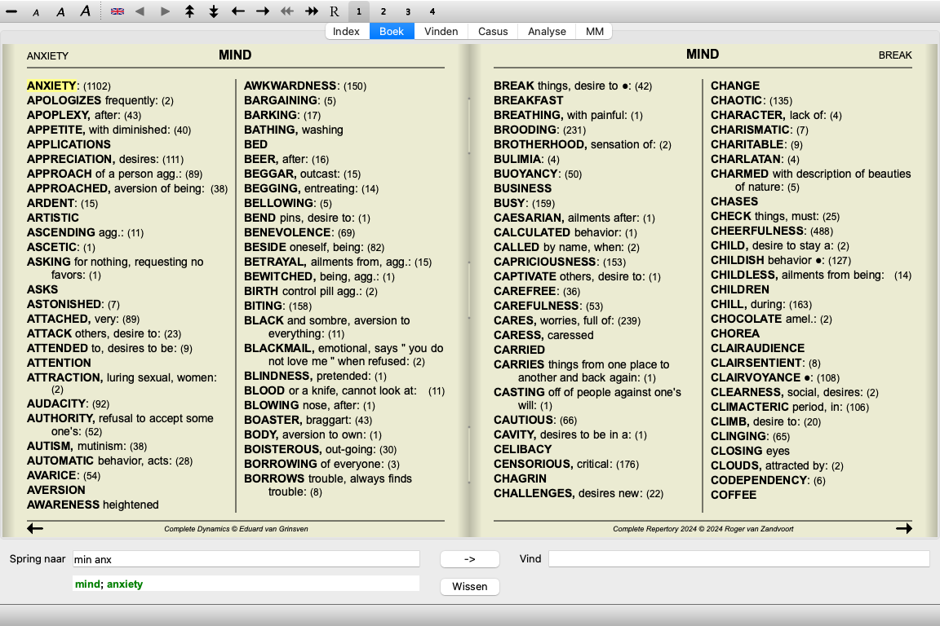The image size is (940, 626).
Task: Click the Vind search field
Action: (738, 558)
